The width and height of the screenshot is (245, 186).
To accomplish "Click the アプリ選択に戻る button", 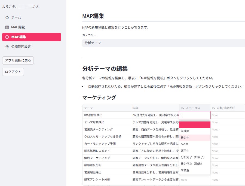I will click(19, 60).
